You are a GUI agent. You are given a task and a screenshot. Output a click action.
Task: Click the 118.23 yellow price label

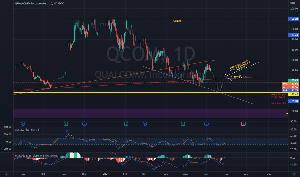point(294,94)
